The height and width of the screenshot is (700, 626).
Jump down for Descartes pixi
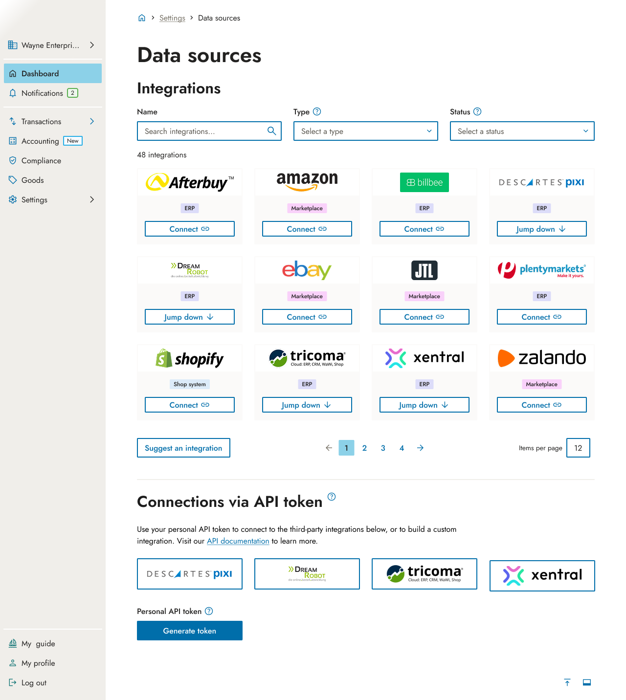click(x=542, y=229)
